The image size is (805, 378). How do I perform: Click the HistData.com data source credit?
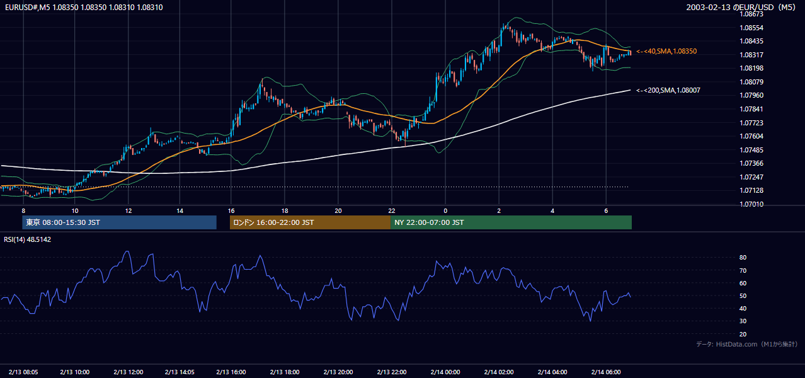tap(747, 344)
